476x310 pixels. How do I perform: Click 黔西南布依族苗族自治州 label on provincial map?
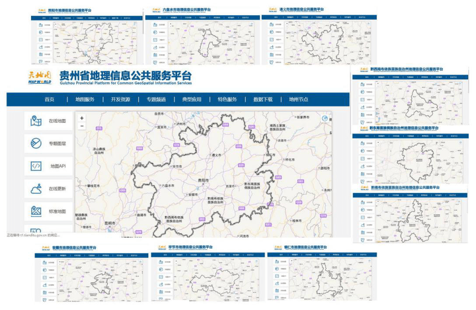174,219
